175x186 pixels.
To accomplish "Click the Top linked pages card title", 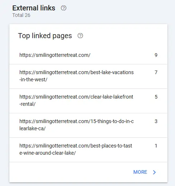I will pyautogui.click(x=45, y=36).
